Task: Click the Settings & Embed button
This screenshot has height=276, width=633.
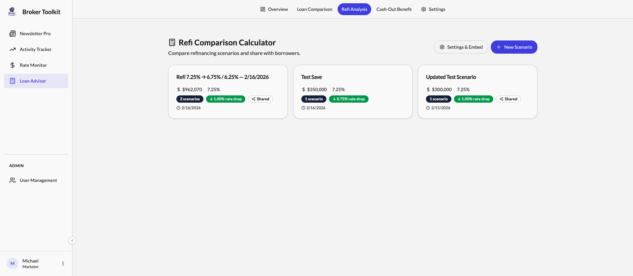Action: pyautogui.click(x=461, y=47)
